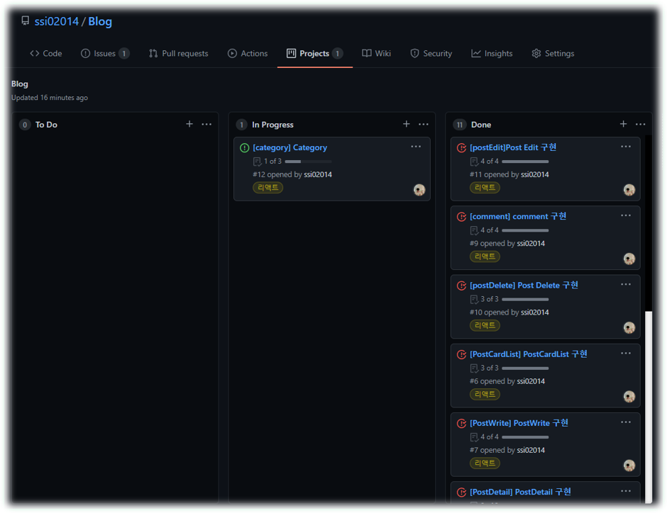This screenshot has height=513, width=667.
Task: Open the Pull requests tab
Action: tap(179, 54)
